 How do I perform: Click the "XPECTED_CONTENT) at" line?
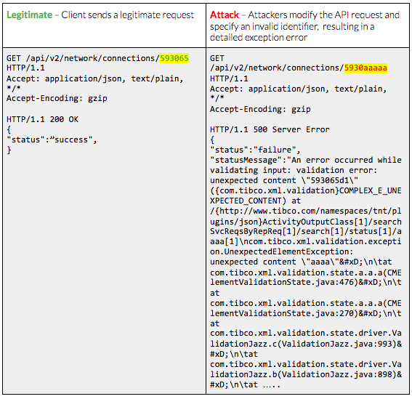pos(255,201)
